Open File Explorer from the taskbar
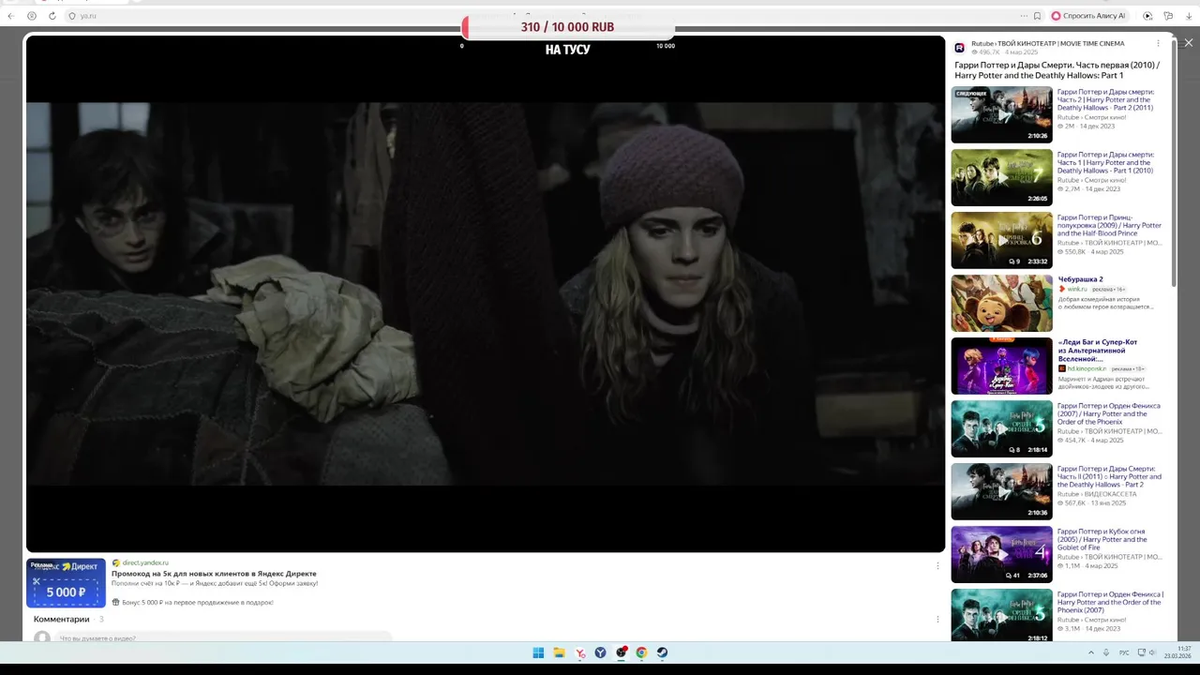1200x675 pixels. (559, 652)
